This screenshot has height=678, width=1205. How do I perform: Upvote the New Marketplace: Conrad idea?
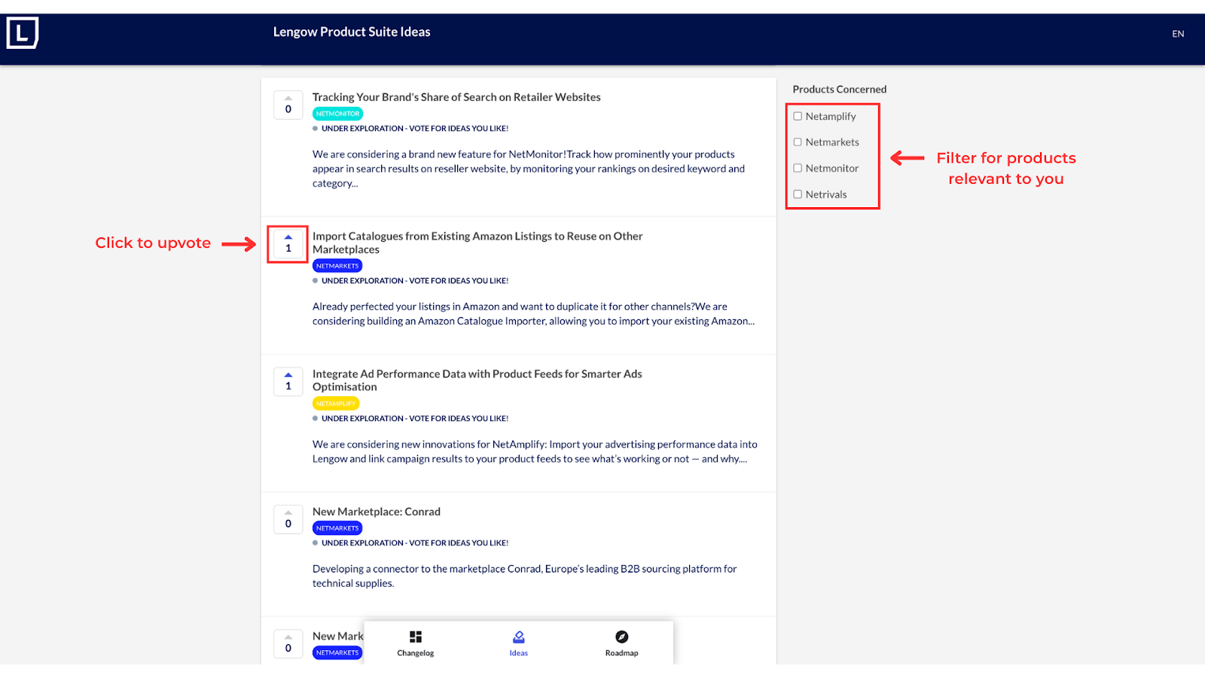pyautogui.click(x=288, y=519)
